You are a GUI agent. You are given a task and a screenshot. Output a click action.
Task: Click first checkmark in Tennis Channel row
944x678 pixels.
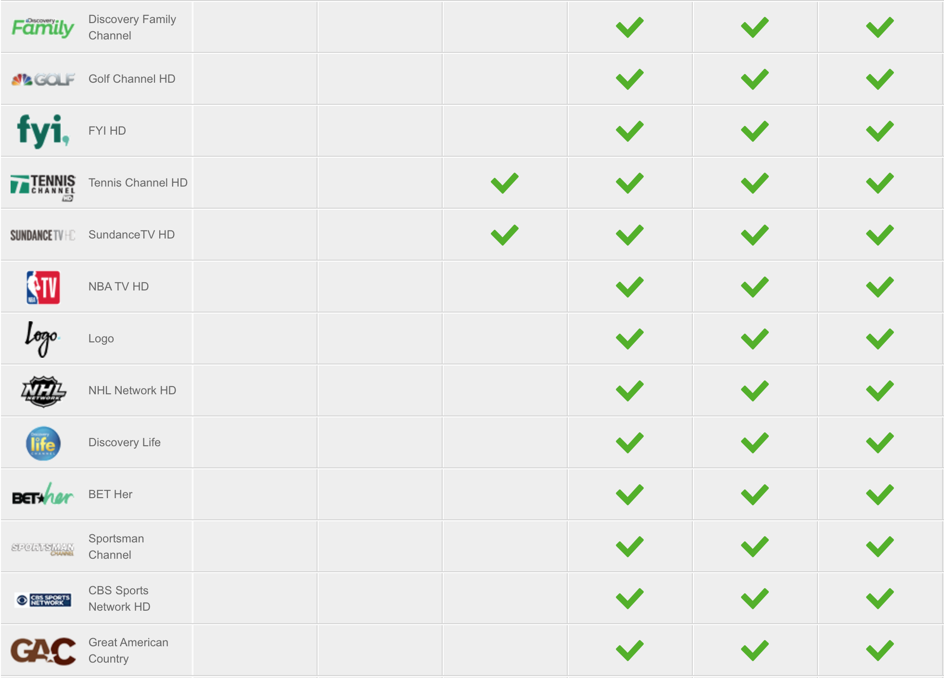[504, 183]
